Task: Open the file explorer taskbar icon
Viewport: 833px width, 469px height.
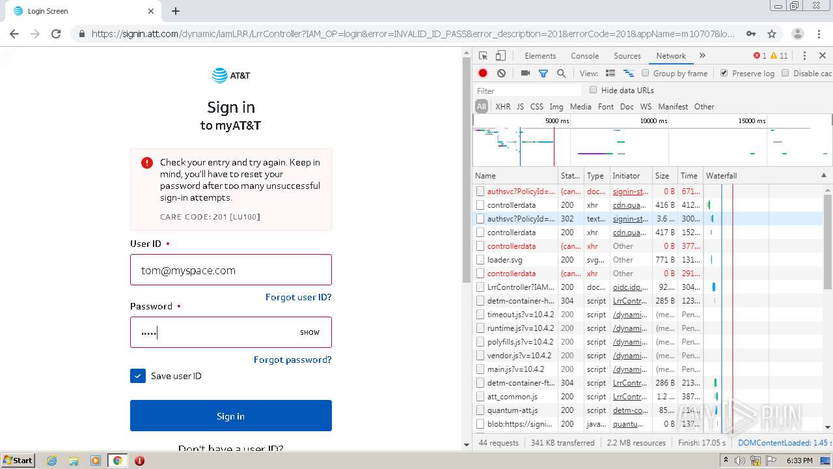Action: tap(74, 461)
